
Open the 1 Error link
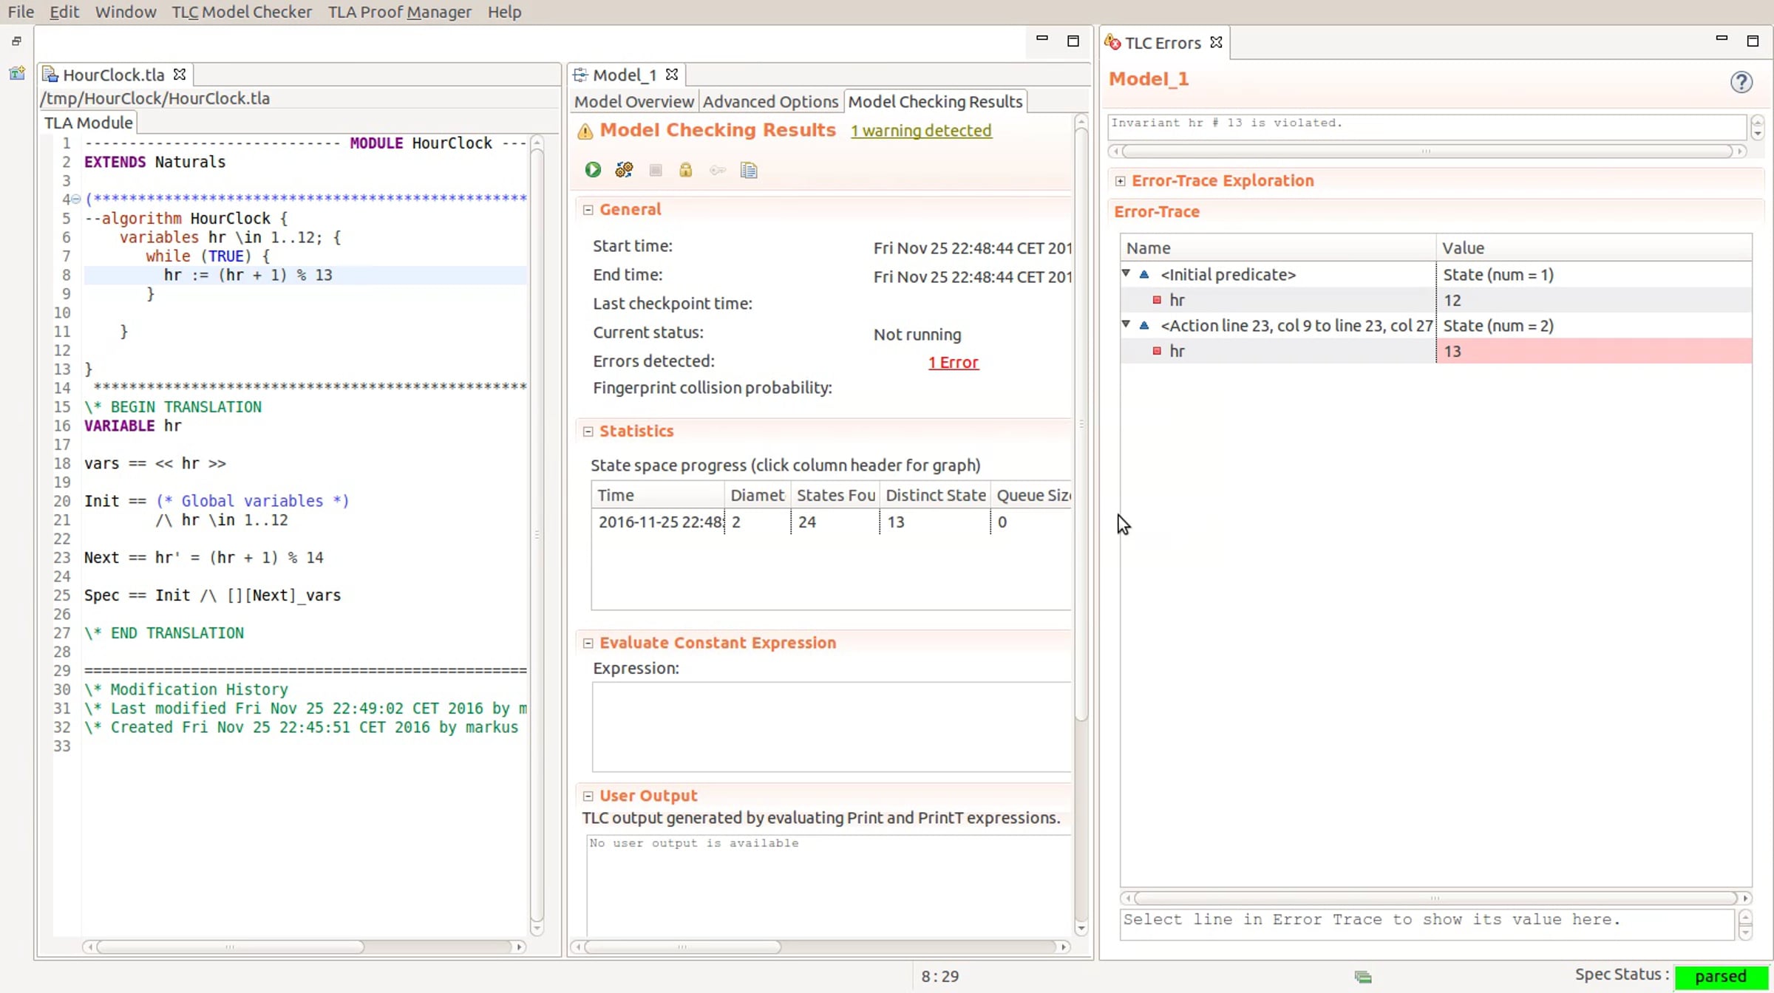[x=954, y=363]
